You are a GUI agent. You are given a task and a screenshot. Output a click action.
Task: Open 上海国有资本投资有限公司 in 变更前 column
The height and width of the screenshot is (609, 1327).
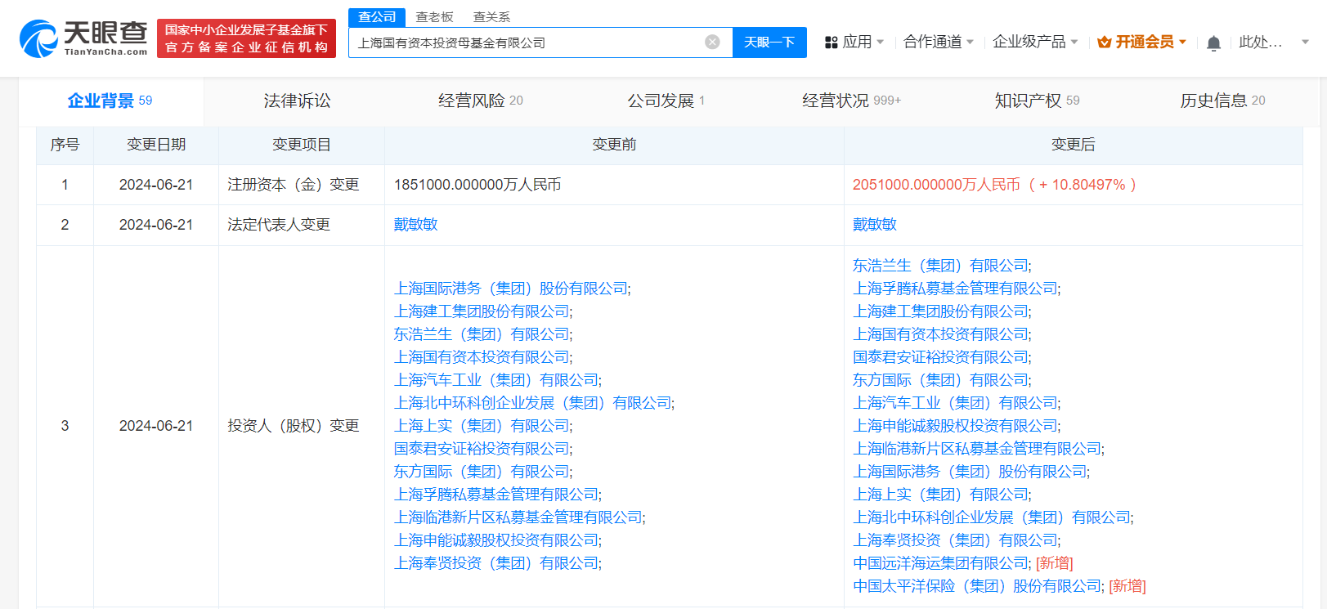pyautogui.click(x=482, y=357)
